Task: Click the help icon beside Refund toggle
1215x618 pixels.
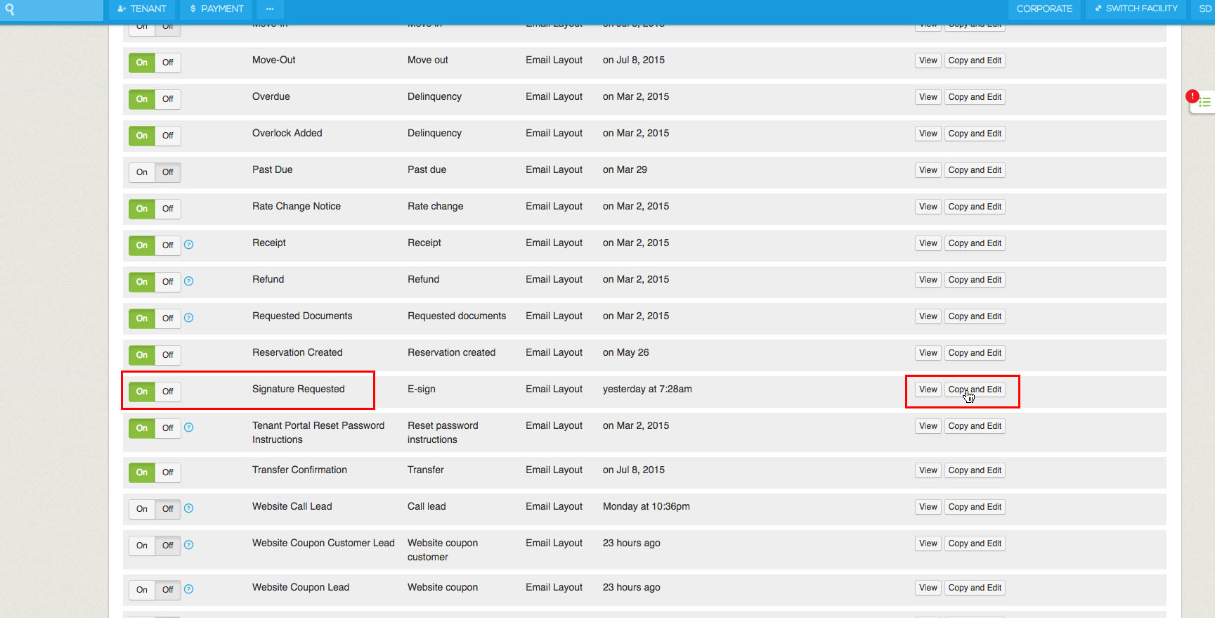Action: point(188,281)
